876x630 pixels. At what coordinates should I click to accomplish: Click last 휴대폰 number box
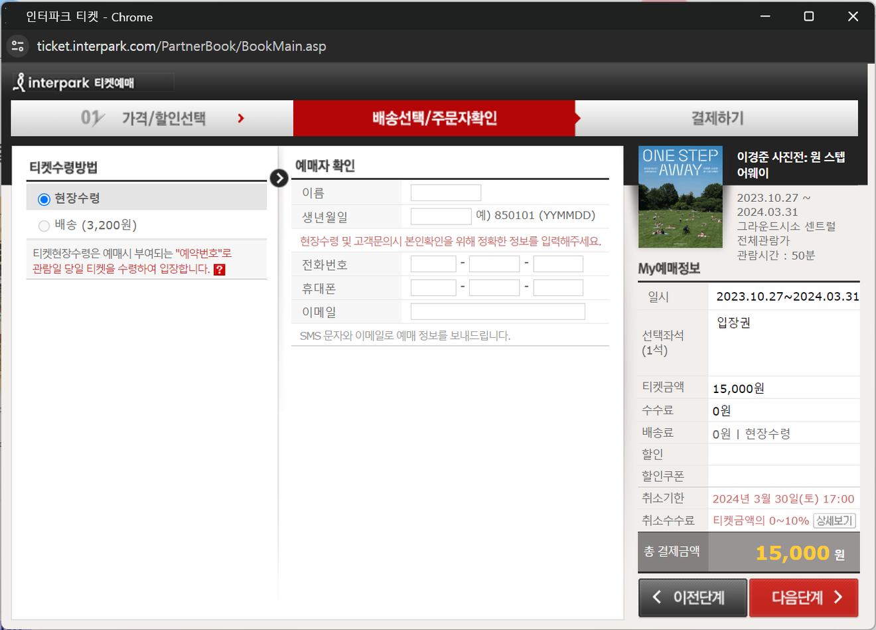(558, 287)
